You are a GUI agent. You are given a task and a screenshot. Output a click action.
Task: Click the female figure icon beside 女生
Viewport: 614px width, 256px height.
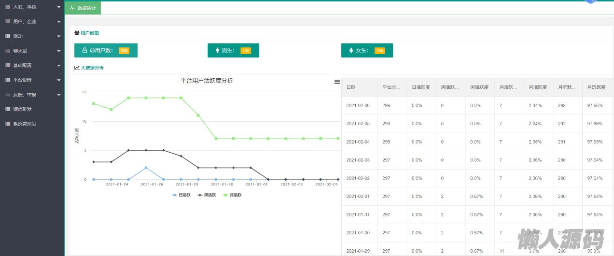click(351, 50)
